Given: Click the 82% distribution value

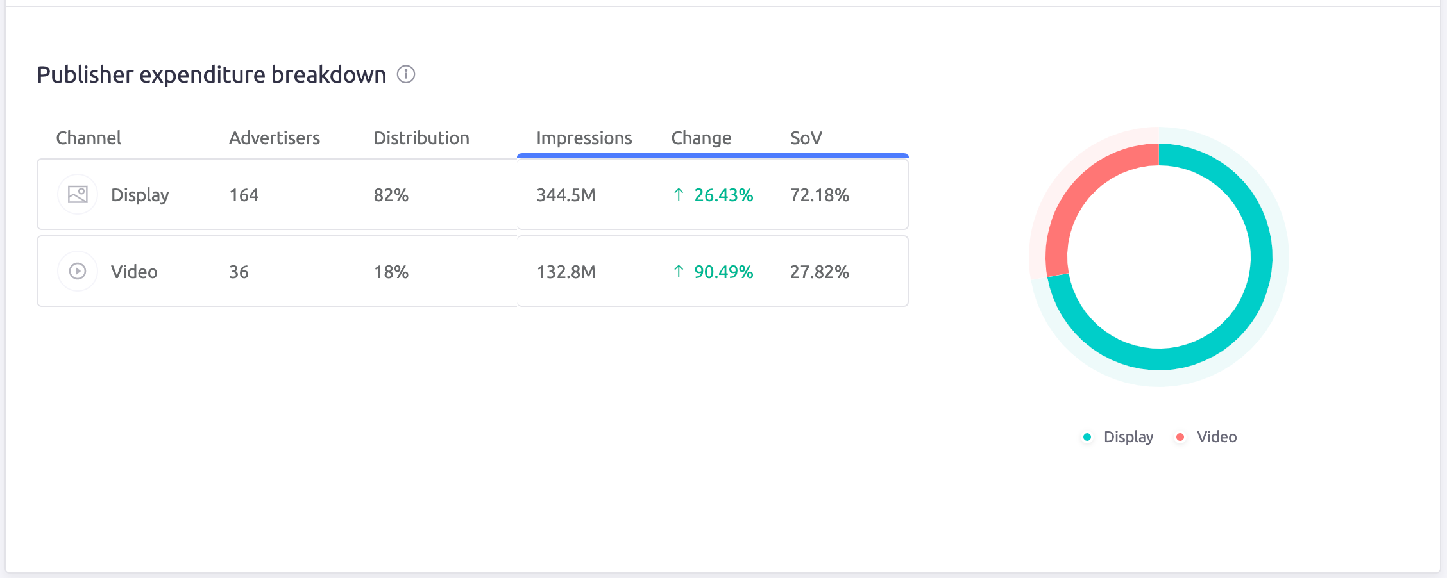Looking at the screenshot, I should [391, 195].
